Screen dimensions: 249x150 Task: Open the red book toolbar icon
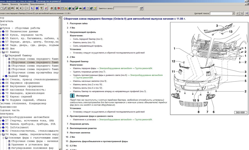pyautogui.click(x=59, y=8)
